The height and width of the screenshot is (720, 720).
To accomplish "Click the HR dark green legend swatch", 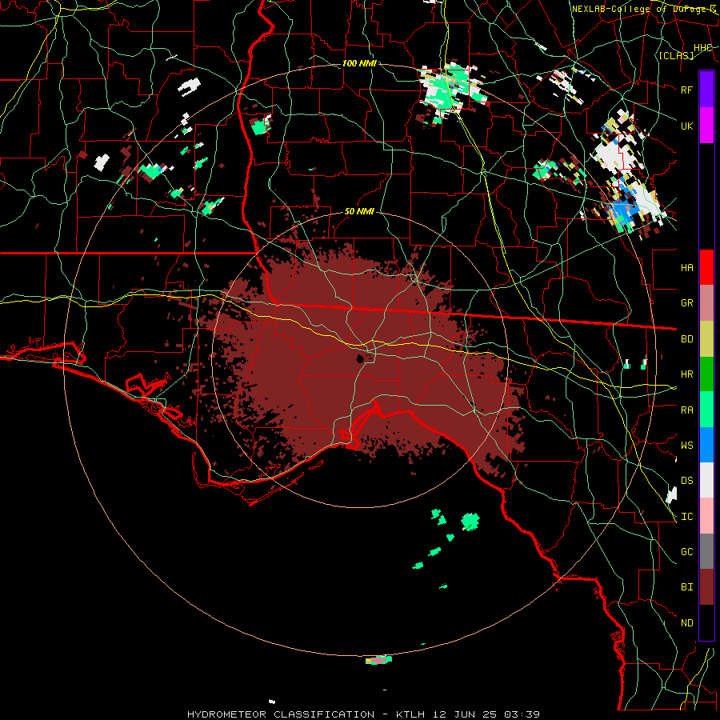I will point(706,374).
